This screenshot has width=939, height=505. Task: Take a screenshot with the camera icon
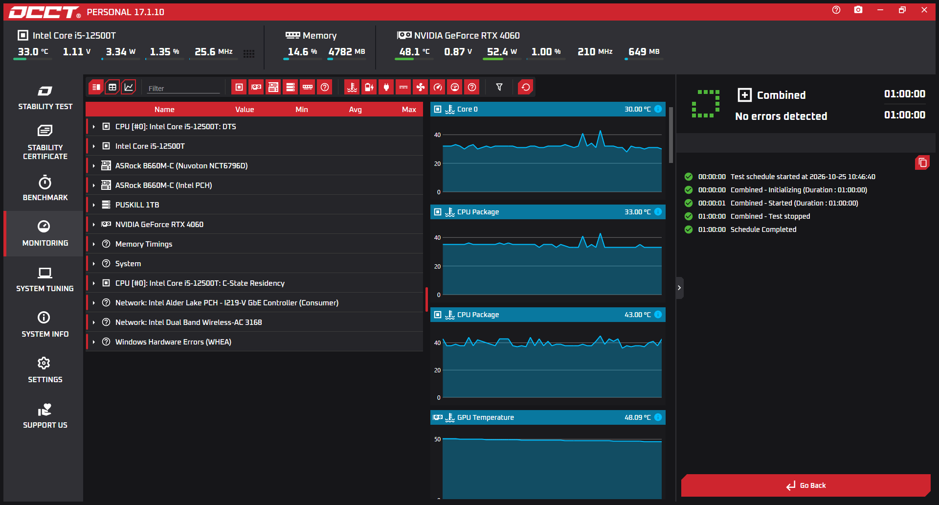(x=858, y=10)
